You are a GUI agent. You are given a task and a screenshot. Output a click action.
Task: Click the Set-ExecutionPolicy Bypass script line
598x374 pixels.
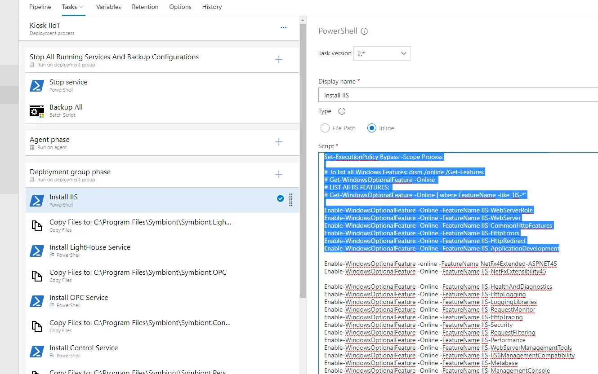[384, 157]
